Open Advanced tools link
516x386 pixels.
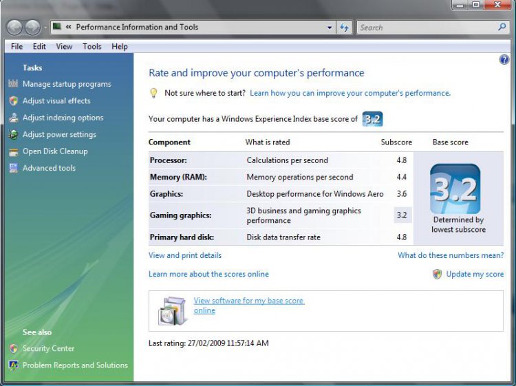click(x=49, y=168)
